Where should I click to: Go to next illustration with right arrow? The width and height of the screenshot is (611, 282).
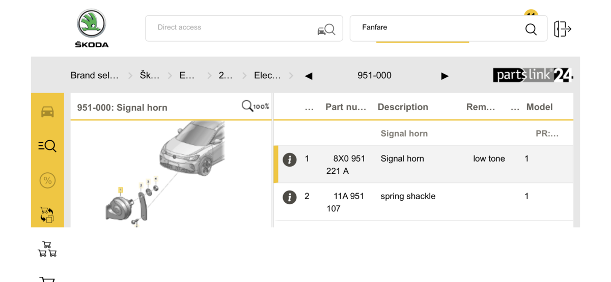pyautogui.click(x=445, y=76)
